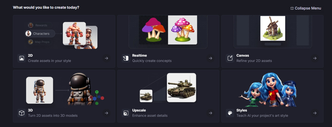Screen dimensions: 332x127
Task: Go to 3D via its arrow
Action: pos(106,113)
